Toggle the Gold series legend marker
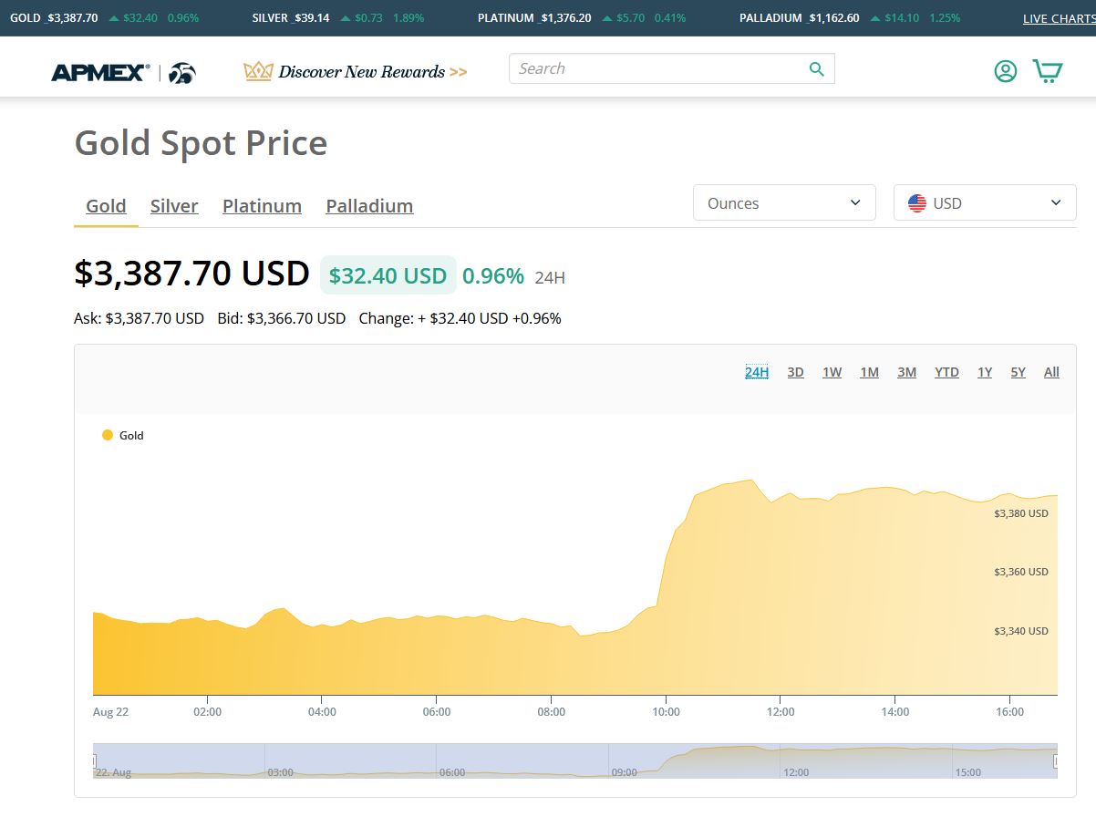This screenshot has height=817, width=1096. coord(108,436)
